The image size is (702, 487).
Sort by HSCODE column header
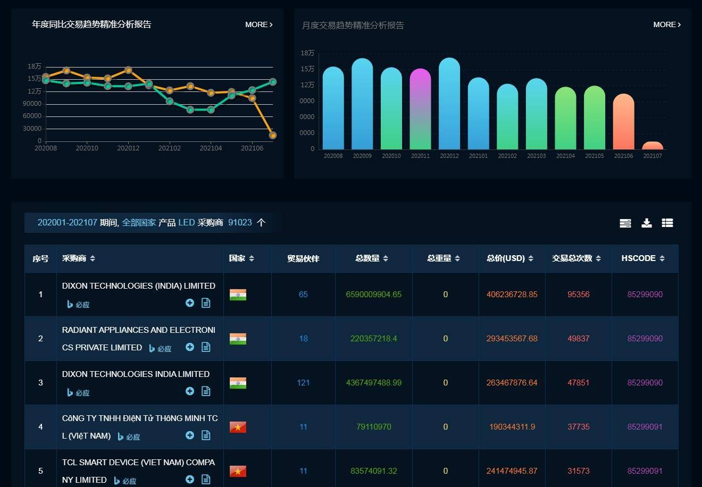coord(643,258)
